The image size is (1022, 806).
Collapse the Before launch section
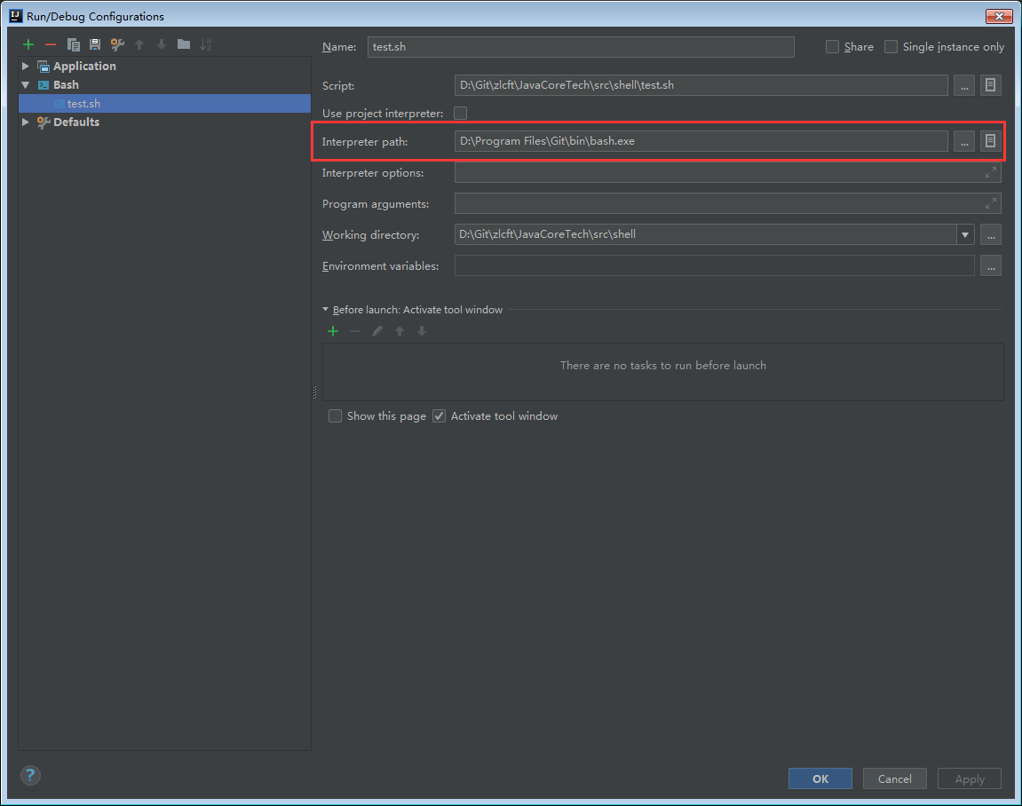pos(325,309)
